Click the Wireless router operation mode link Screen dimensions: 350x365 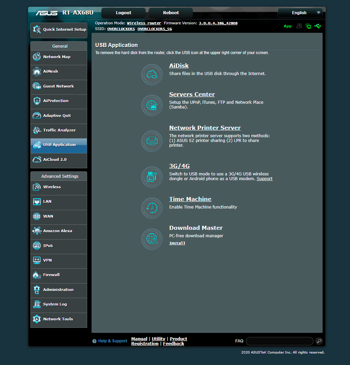click(144, 23)
